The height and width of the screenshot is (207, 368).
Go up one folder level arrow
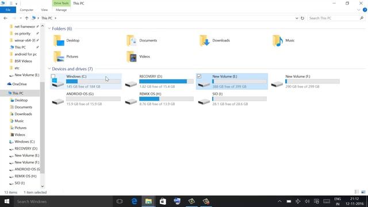27,18
